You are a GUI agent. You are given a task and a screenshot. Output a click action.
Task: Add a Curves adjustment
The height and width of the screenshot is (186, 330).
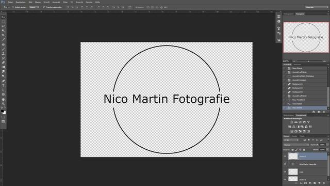[x=300, y=122]
